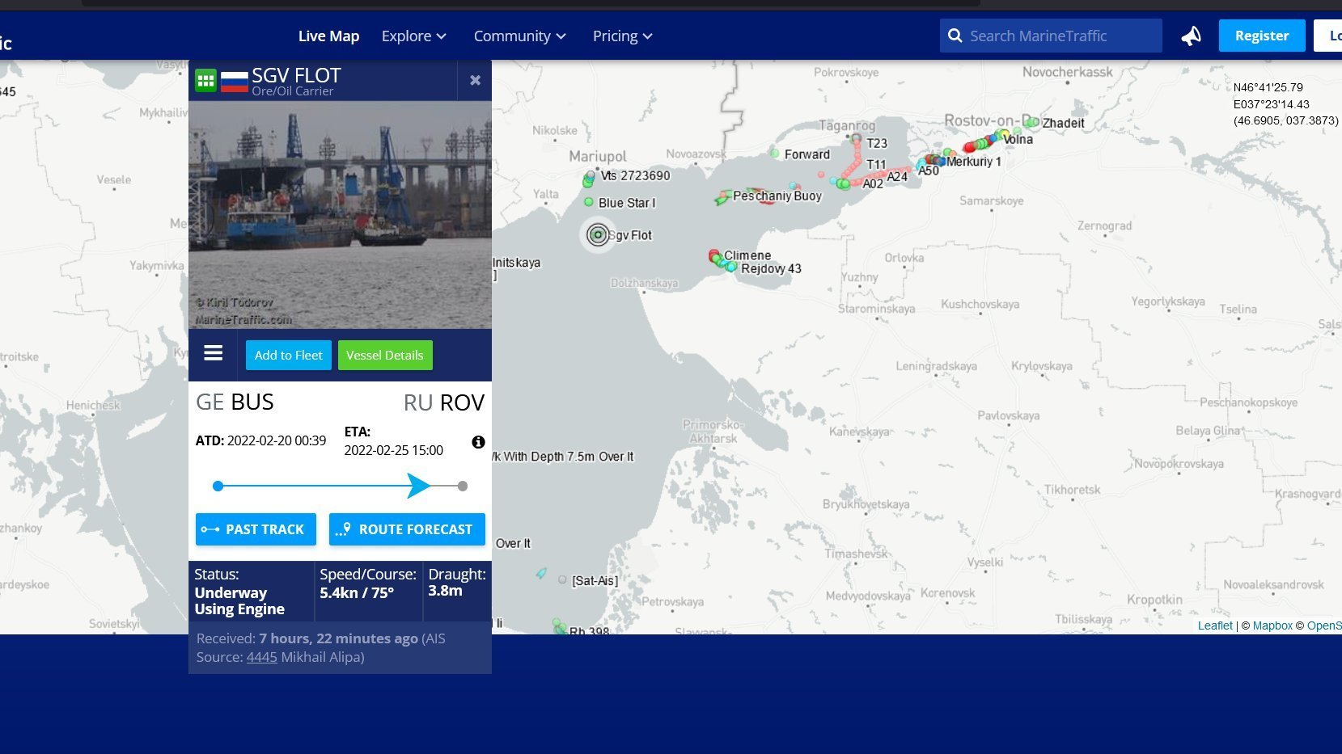Click the megaphone notifications icon
The height and width of the screenshot is (754, 1342).
tap(1191, 36)
